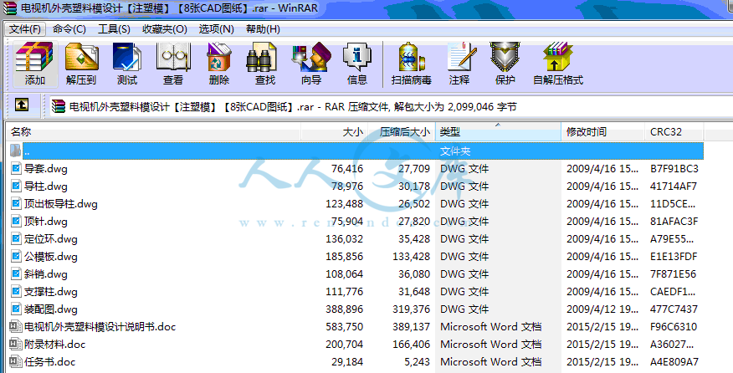
Task: Select file name 导柱.dwg
Action: click(x=46, y=186)
